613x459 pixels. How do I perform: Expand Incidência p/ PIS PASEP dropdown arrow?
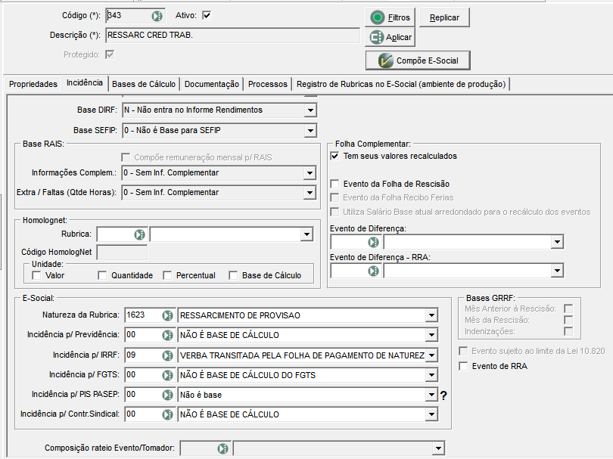tap(431, 395)
